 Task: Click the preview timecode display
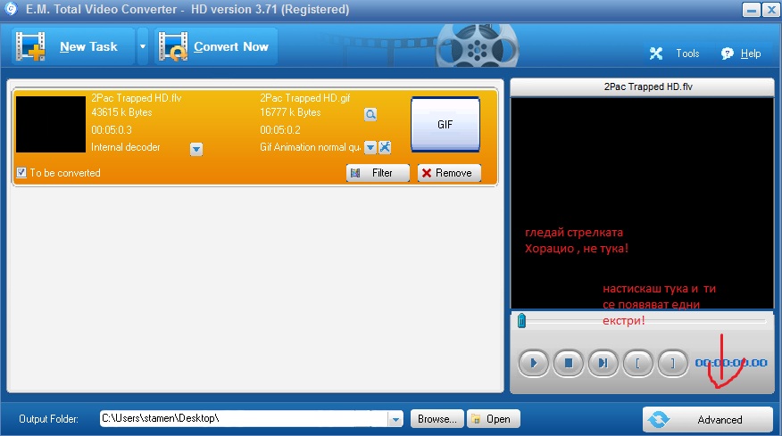[x=731, y=363]
